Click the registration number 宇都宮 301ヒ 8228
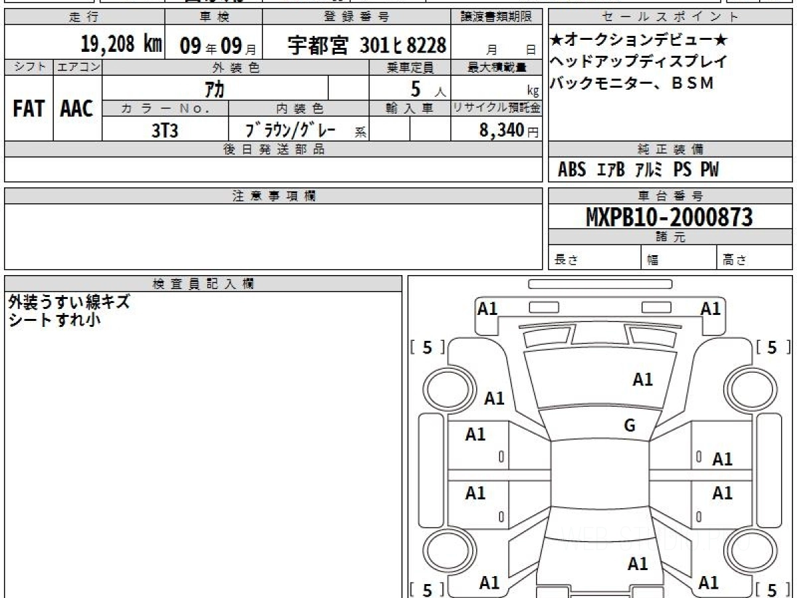The height and width of the screenshot is (598, 797). coord(367,45)
